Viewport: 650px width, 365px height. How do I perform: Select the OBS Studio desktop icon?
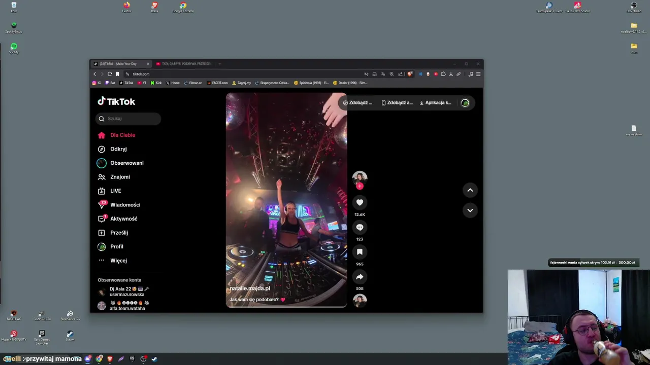(x=634, y=7)
